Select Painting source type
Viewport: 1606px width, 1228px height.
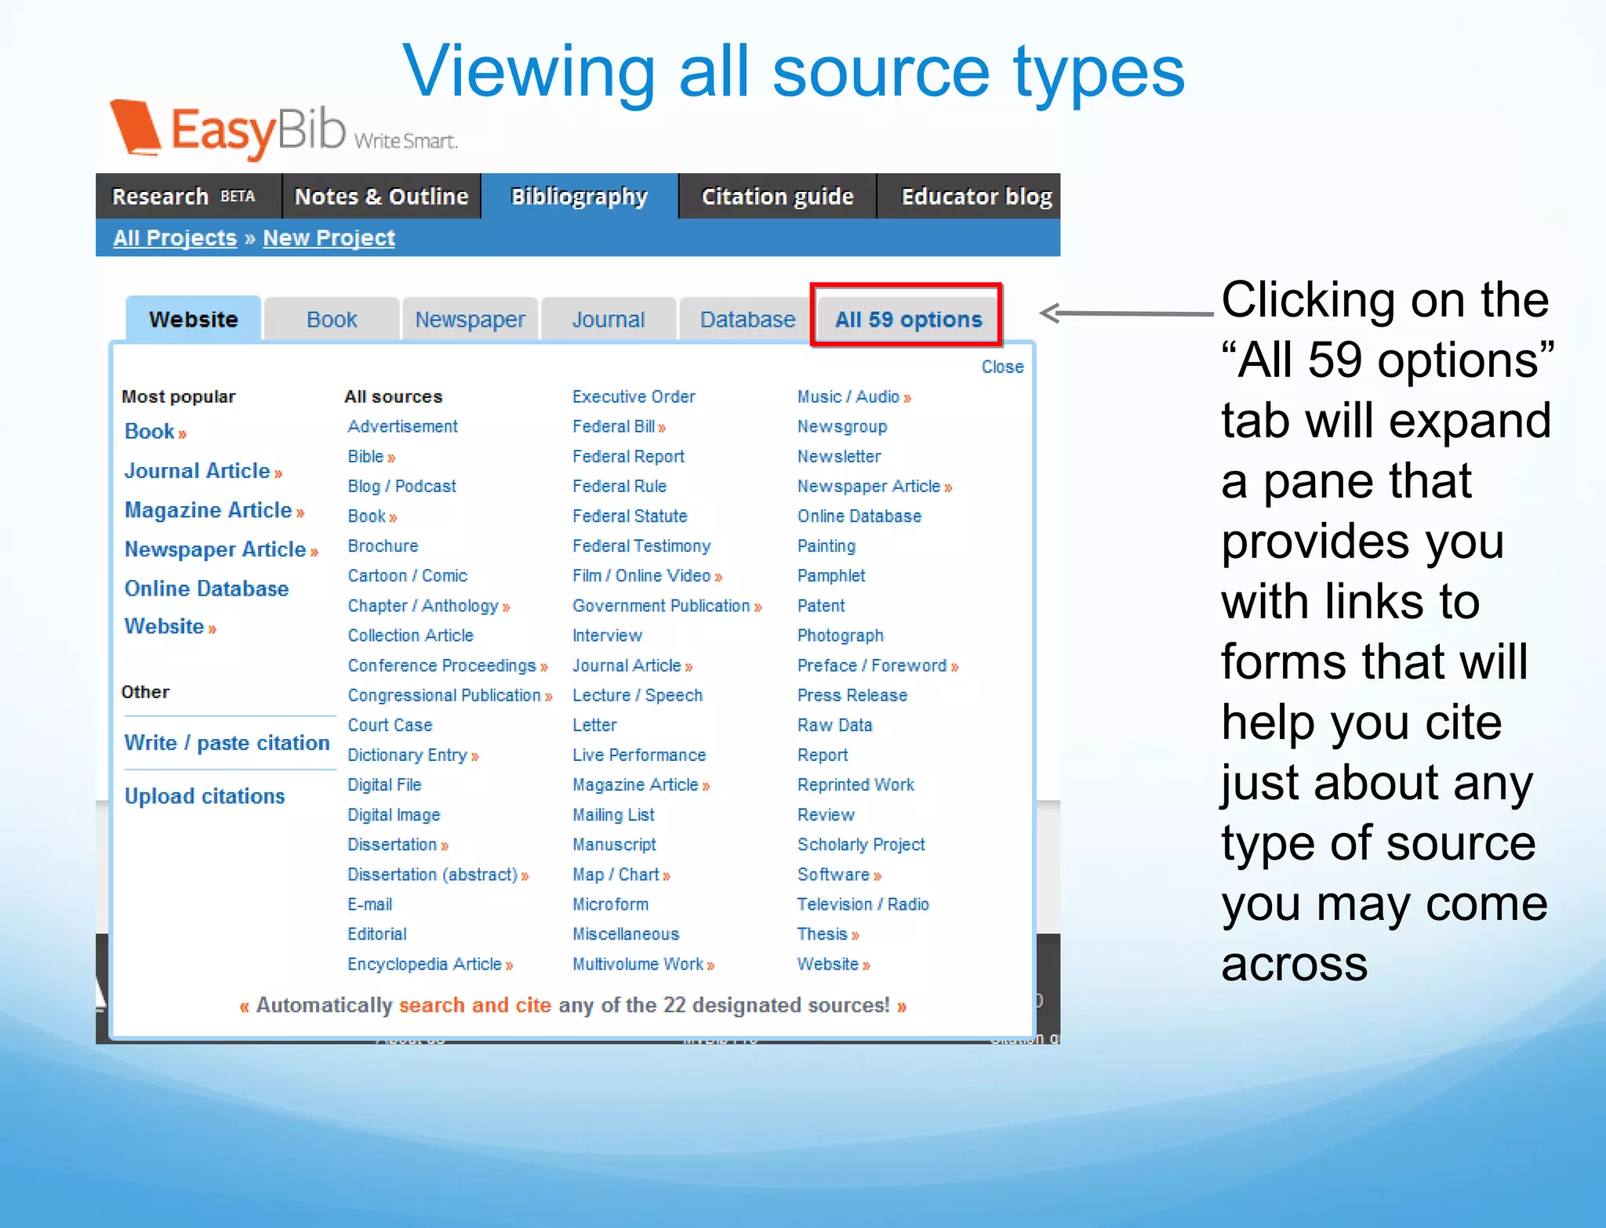point(826,545)
